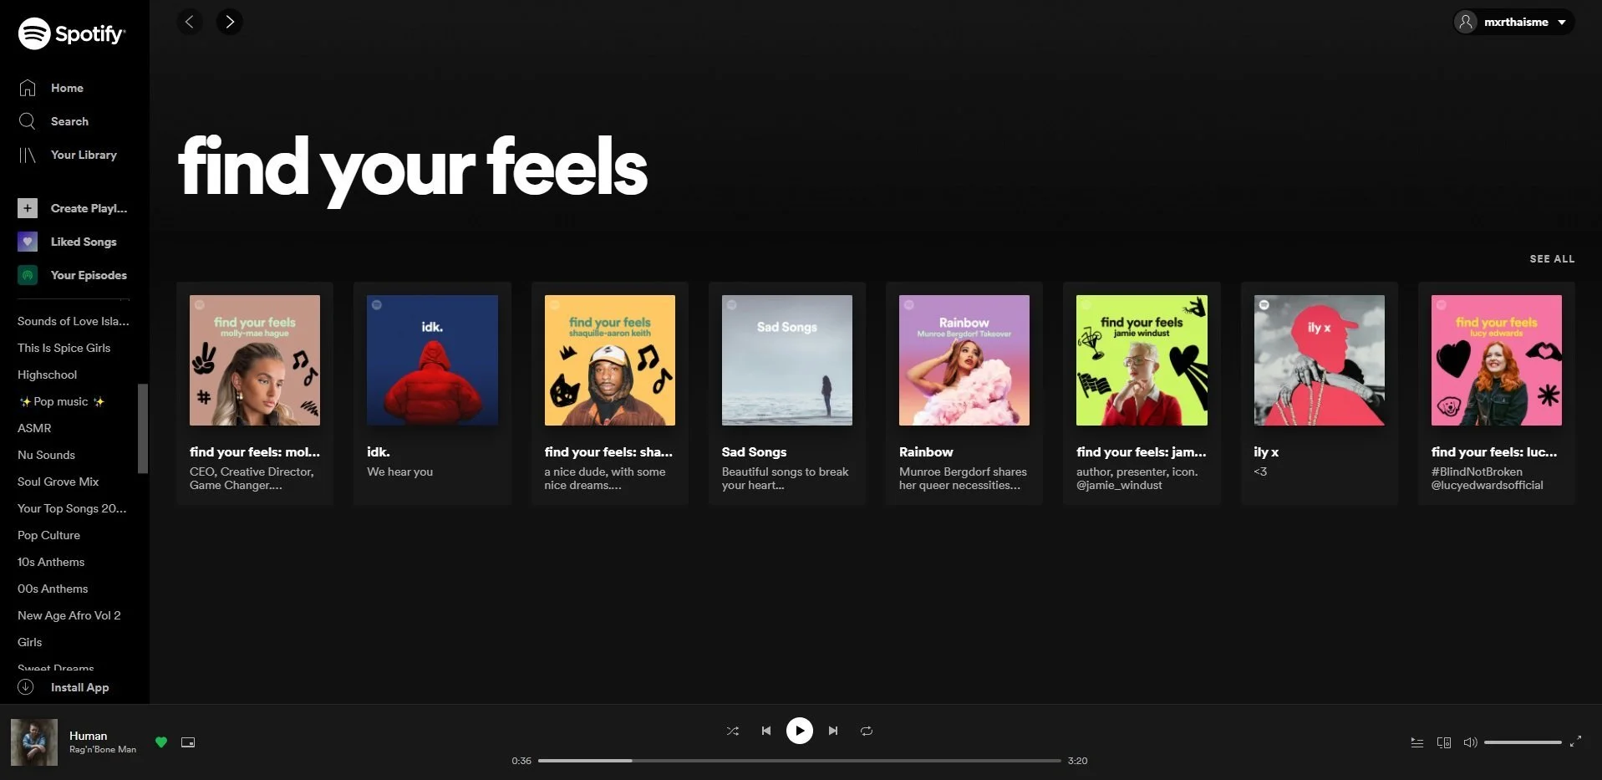
Task: Open the Soul Grove Mix playlist
Action: (x=58, y=482)
